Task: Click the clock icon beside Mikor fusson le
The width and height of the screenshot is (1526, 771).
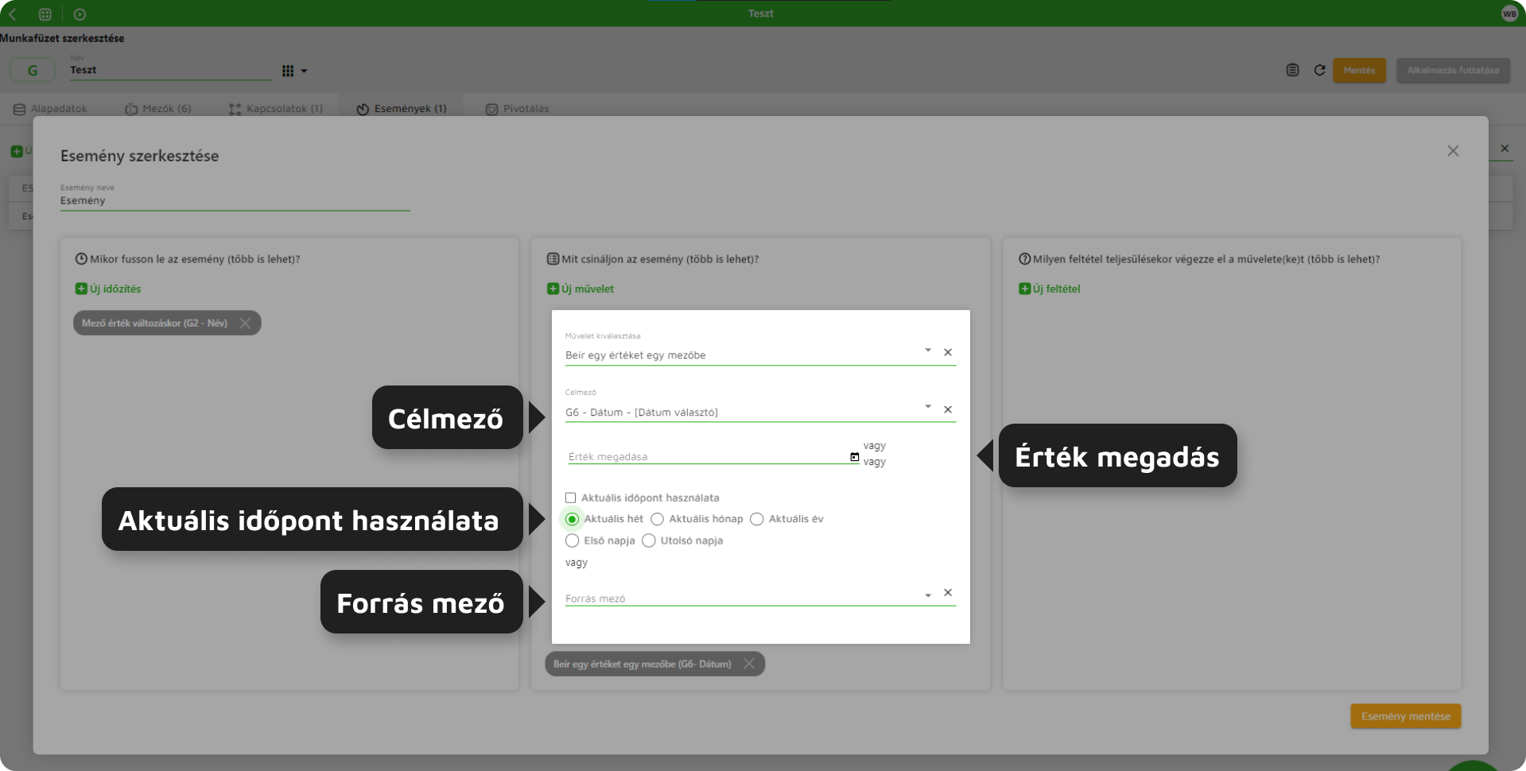Action: (x=81, y=259)
